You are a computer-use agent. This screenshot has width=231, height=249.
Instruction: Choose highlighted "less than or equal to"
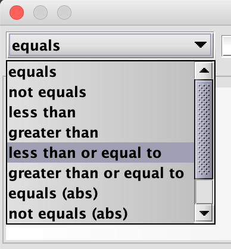click(x=101, y=152)
